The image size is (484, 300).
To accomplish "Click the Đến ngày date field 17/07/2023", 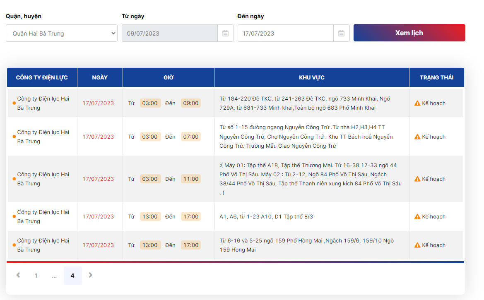I will point(286,34).
